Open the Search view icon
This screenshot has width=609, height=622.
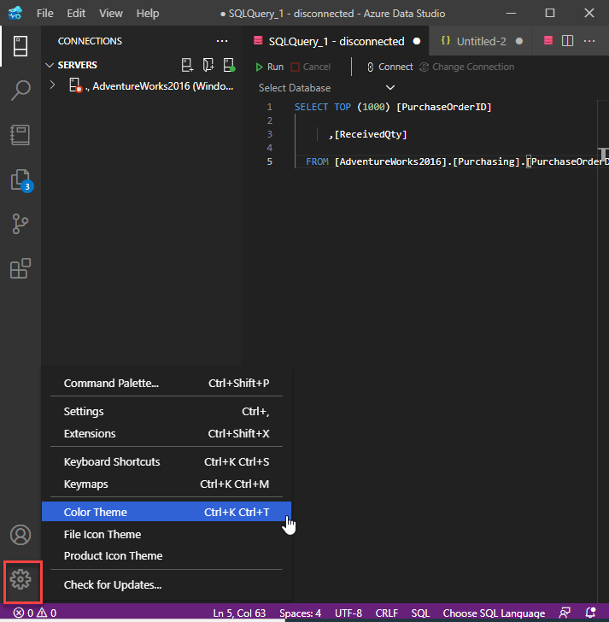pos(20,91)
